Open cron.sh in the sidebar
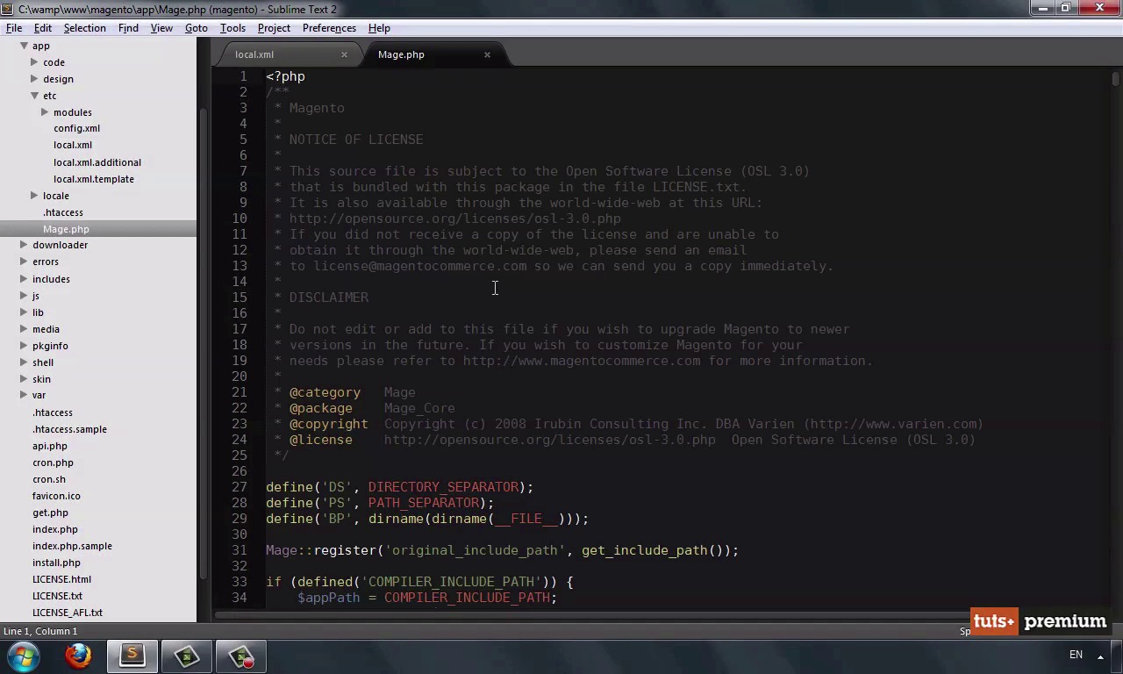 (x=49, y=479)
